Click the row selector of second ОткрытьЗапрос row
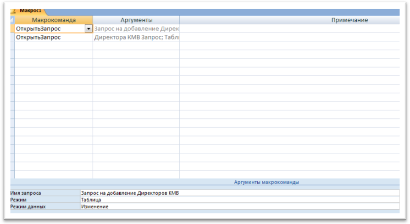Screen dimensions: 410x224 click(12, 37)
